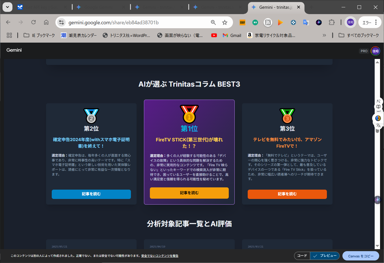Open the dark sparkle extension icon
Image resolution: width=384 pixels, height=263 pixels.
319,22
